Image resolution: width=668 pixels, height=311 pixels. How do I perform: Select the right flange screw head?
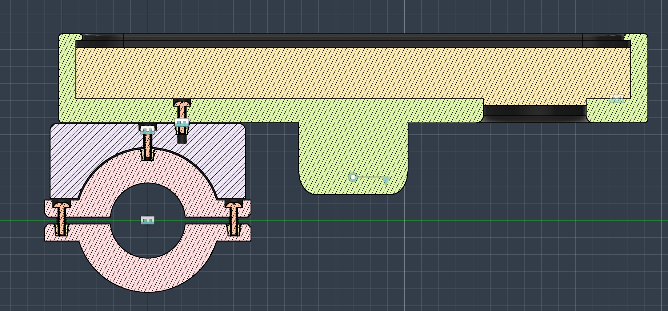(233, 205)
